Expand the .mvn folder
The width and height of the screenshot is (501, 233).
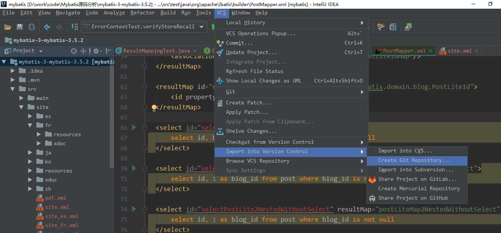(x=13, y=80)
